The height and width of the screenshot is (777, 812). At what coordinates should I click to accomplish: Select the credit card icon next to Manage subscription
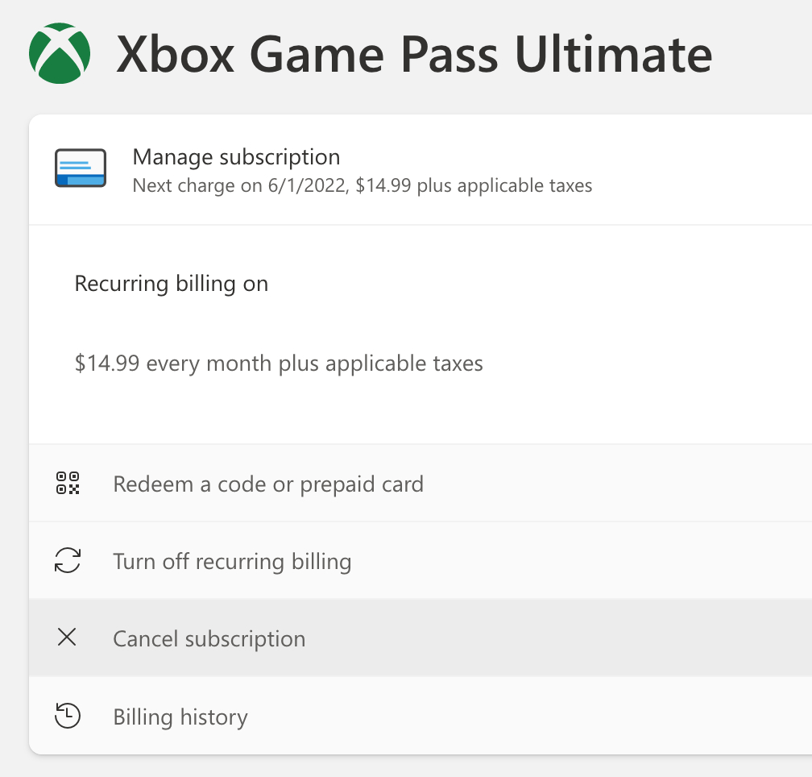(x=81, y=167)
